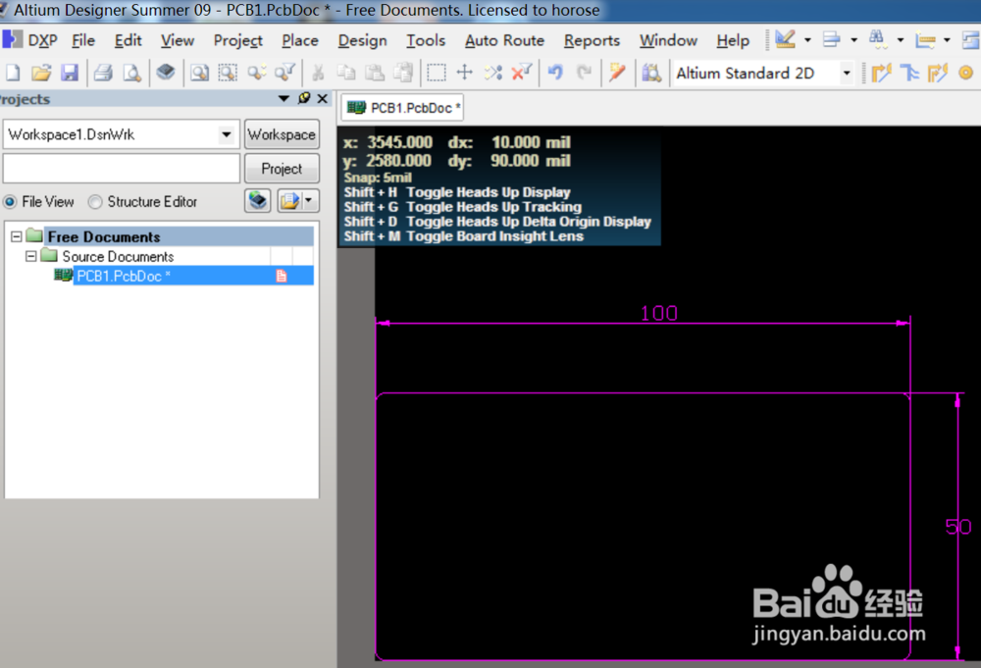
Task: Open the Window menu
Action: point(668,40)
